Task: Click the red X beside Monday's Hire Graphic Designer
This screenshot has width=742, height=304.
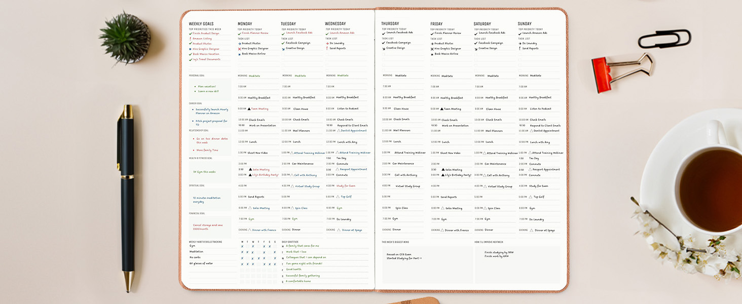Action: coord(240,49)
